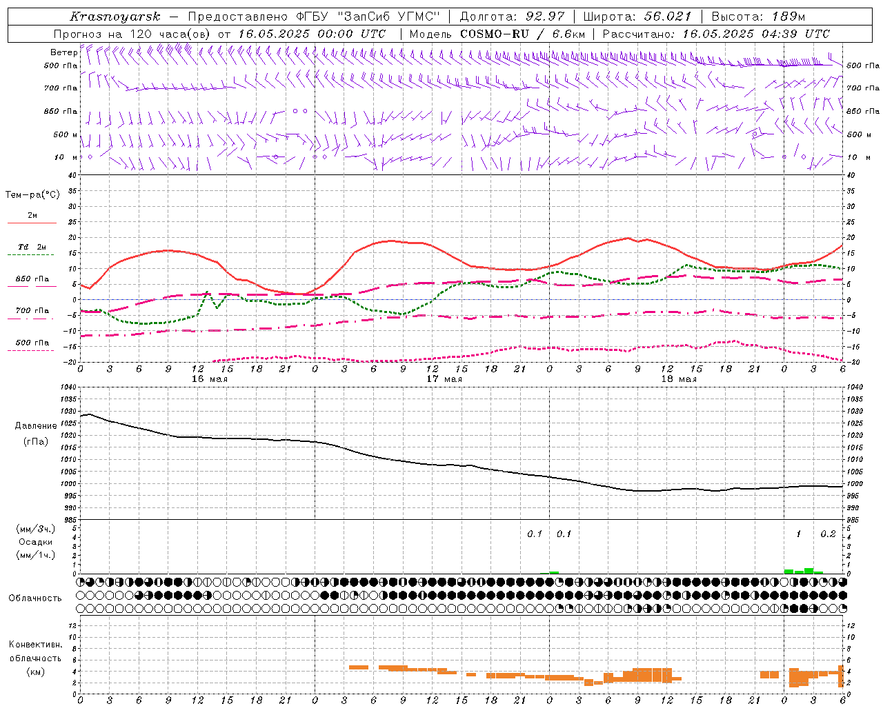This screenshot has height=706, width=883.
Task: Select the 'Td 2м' dew point legend
Action: 32,247
